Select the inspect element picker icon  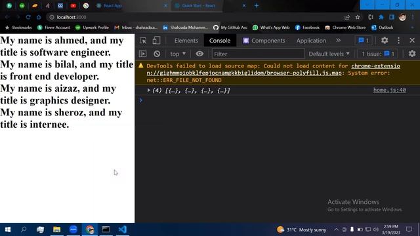click(143, 41)
